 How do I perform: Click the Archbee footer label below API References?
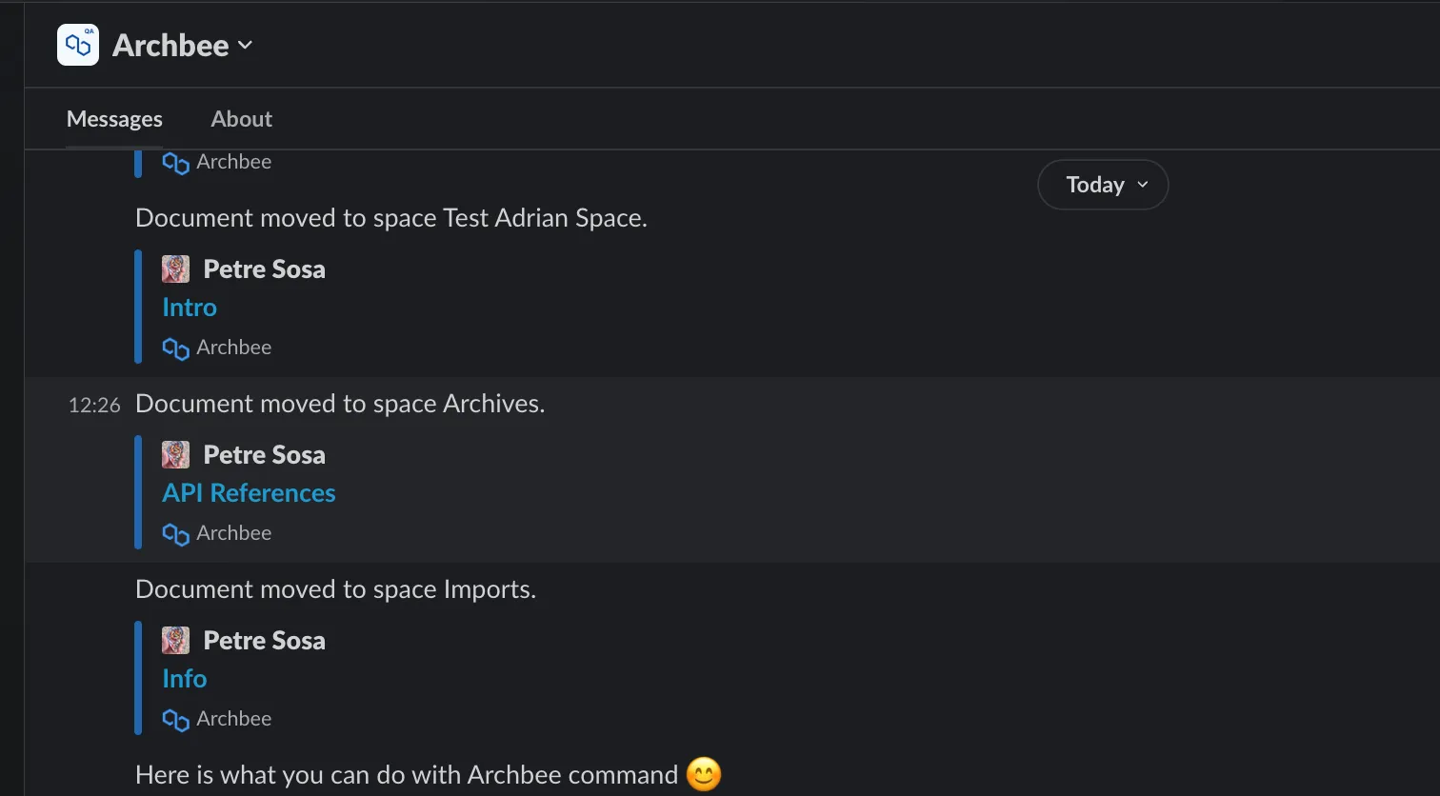(234, 533)
